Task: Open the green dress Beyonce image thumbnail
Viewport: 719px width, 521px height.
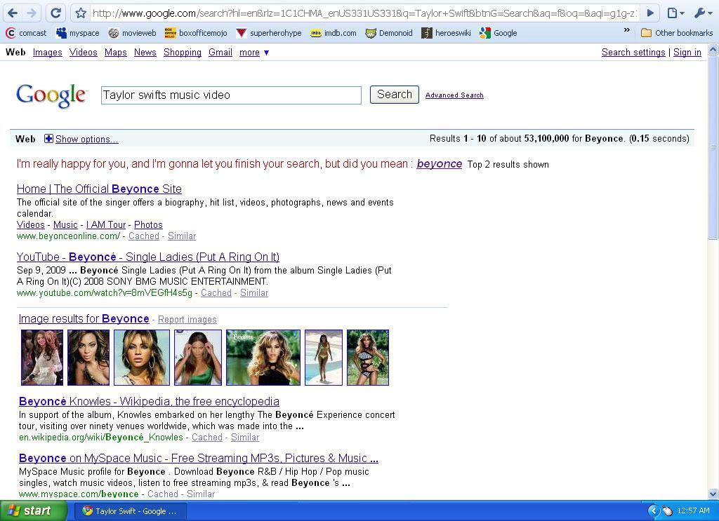Action: coord(198,358)
